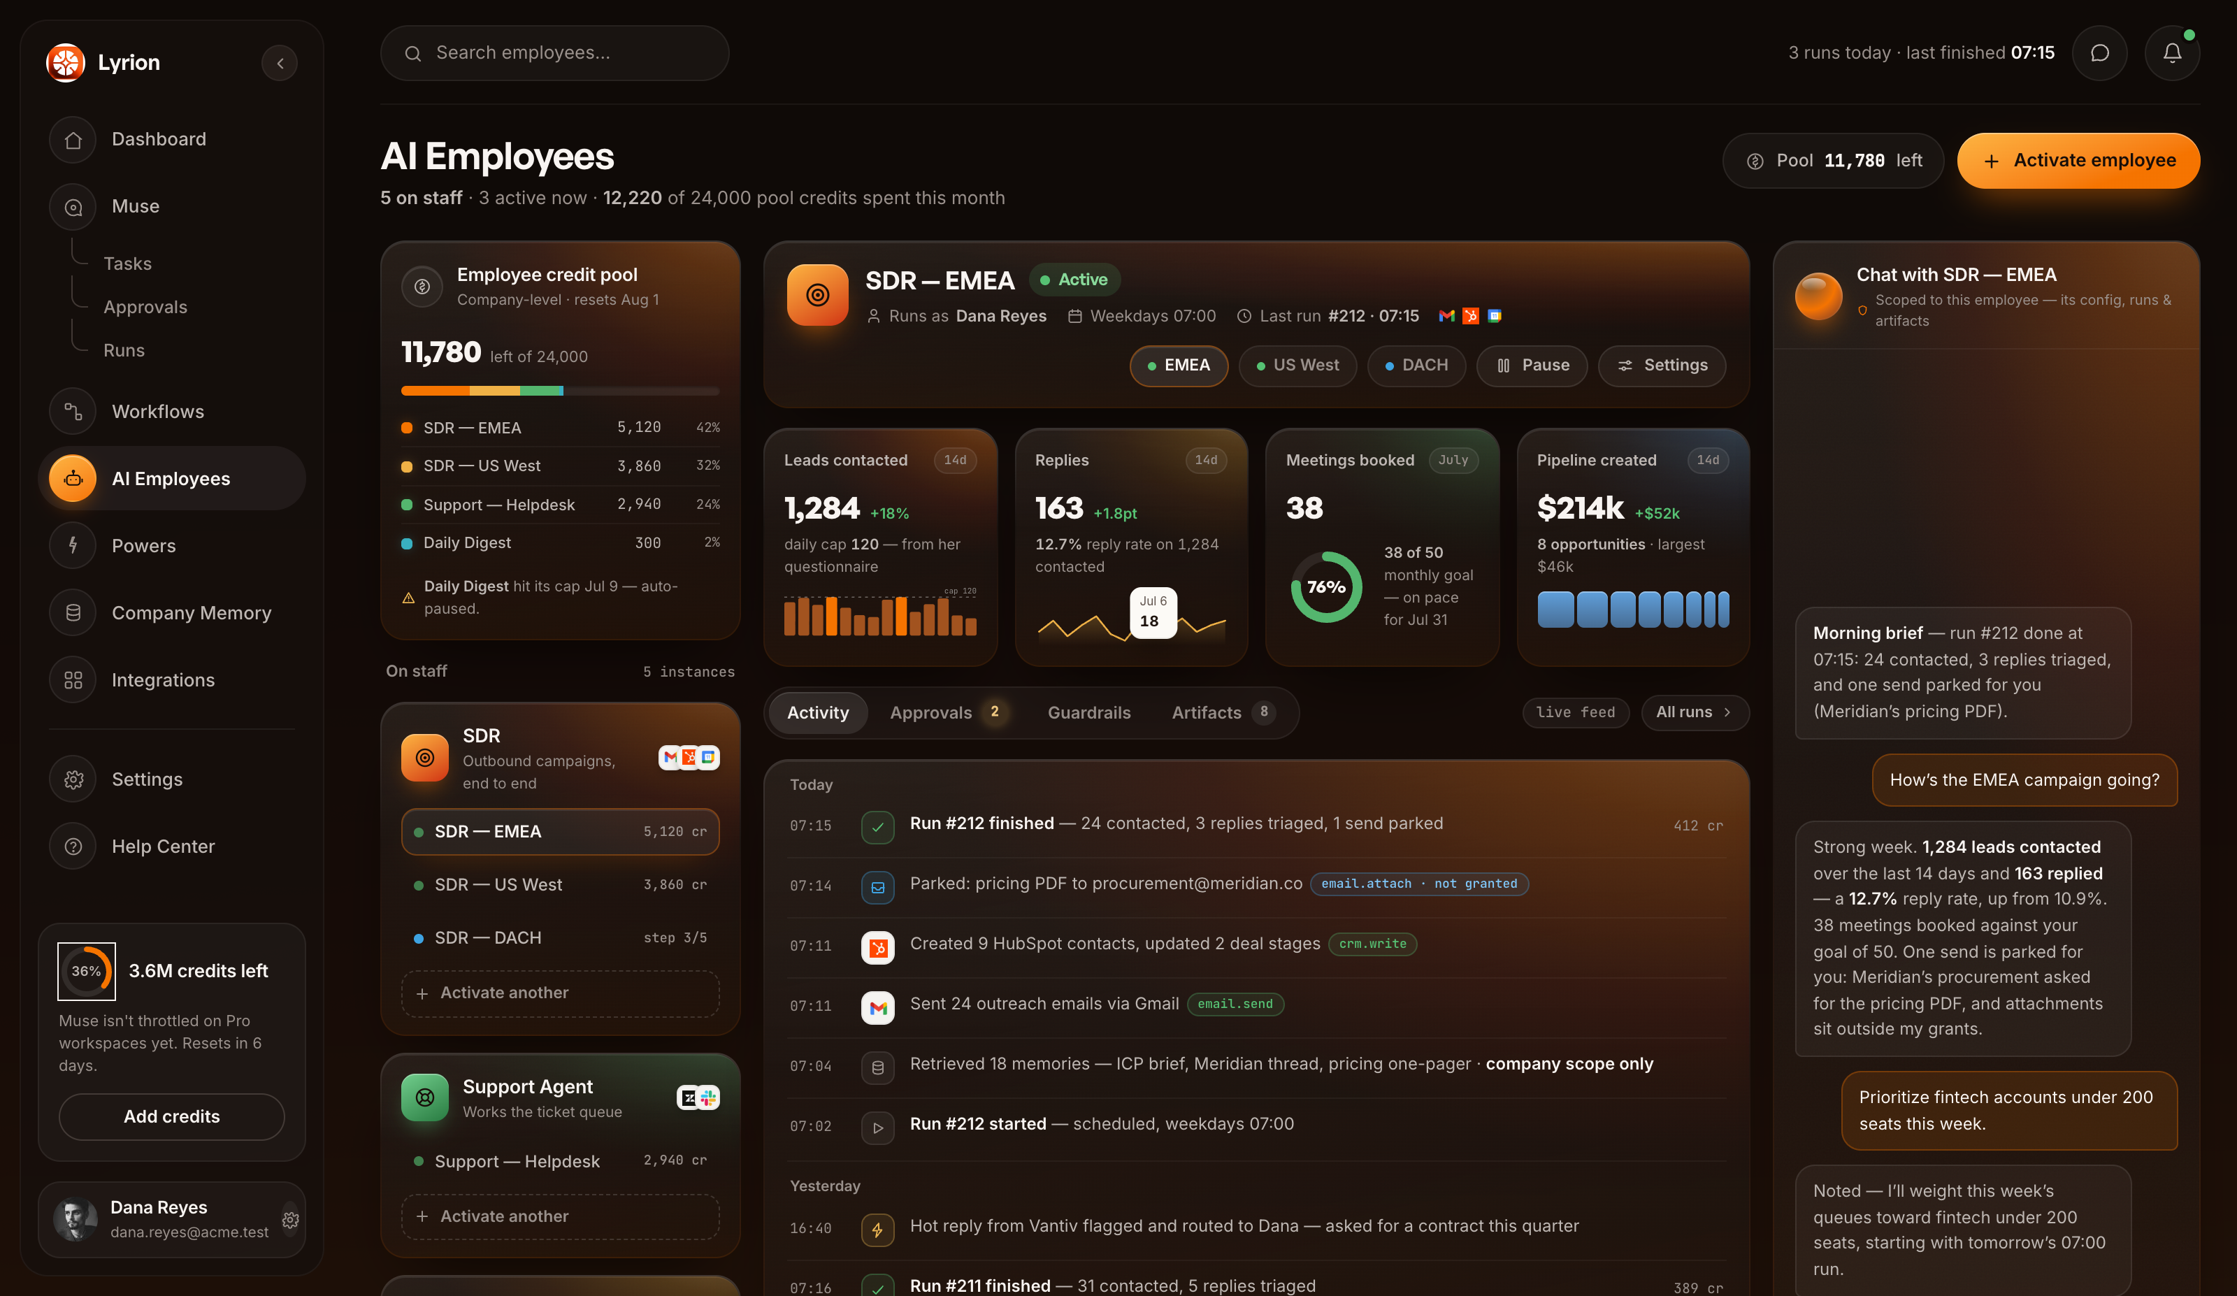2237x1296 pixels.
Task: Open account settings gear next to Dana Reyes
Action: pyautogui.click(x=290, y=1220)
